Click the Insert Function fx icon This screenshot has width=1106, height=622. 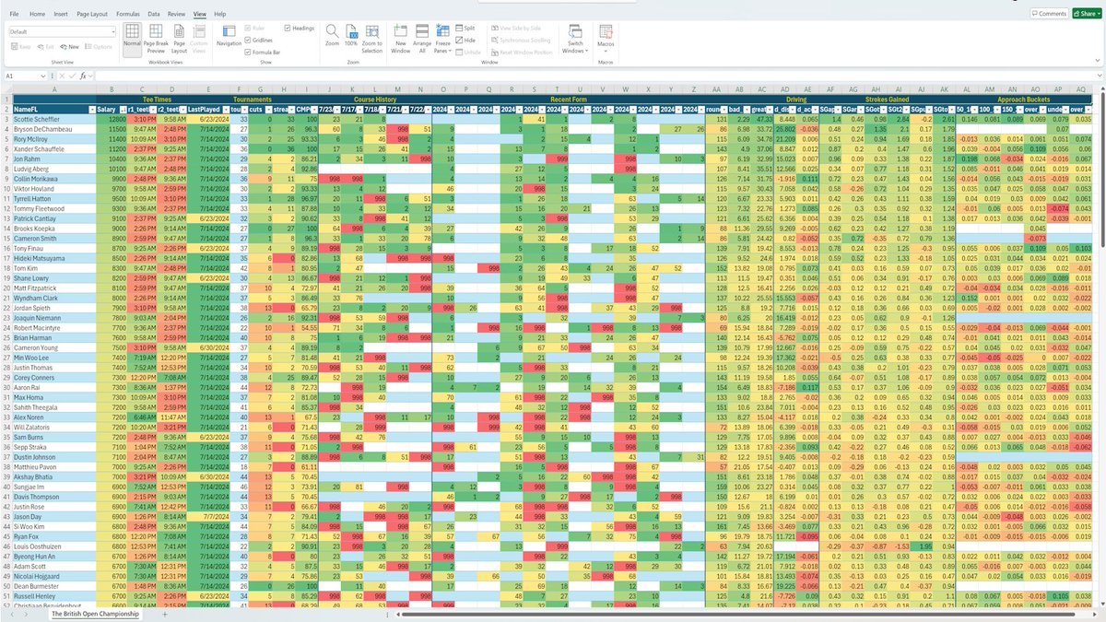point(83,76)
